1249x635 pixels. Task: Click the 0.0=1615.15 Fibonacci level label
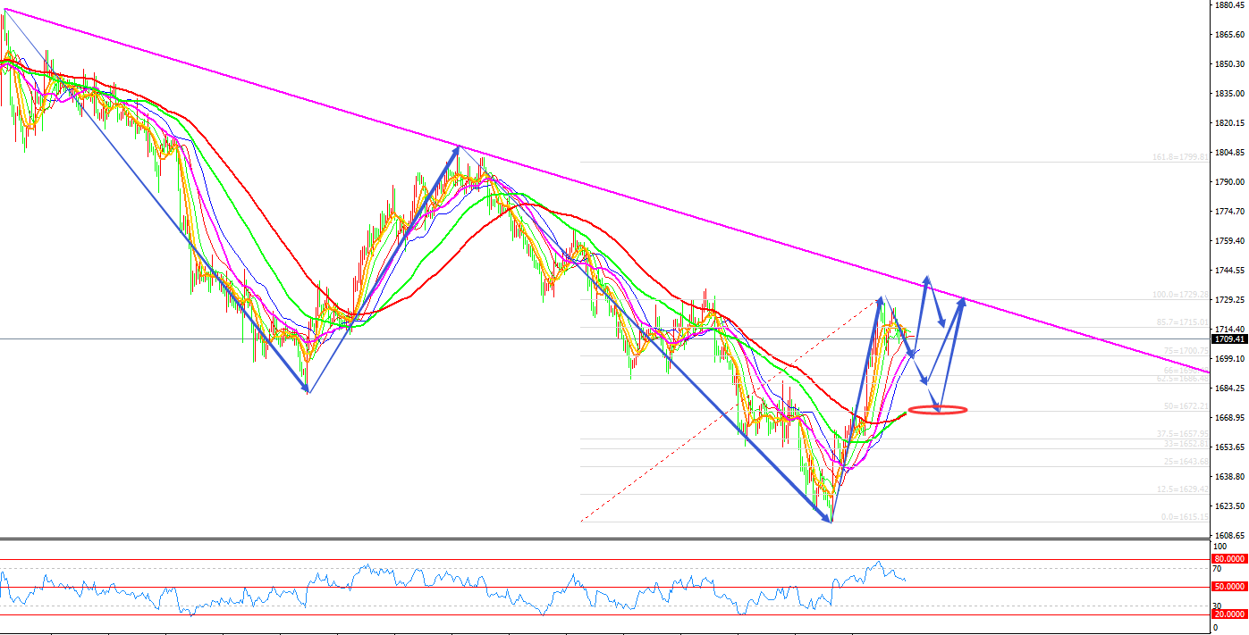[1184, 517]
